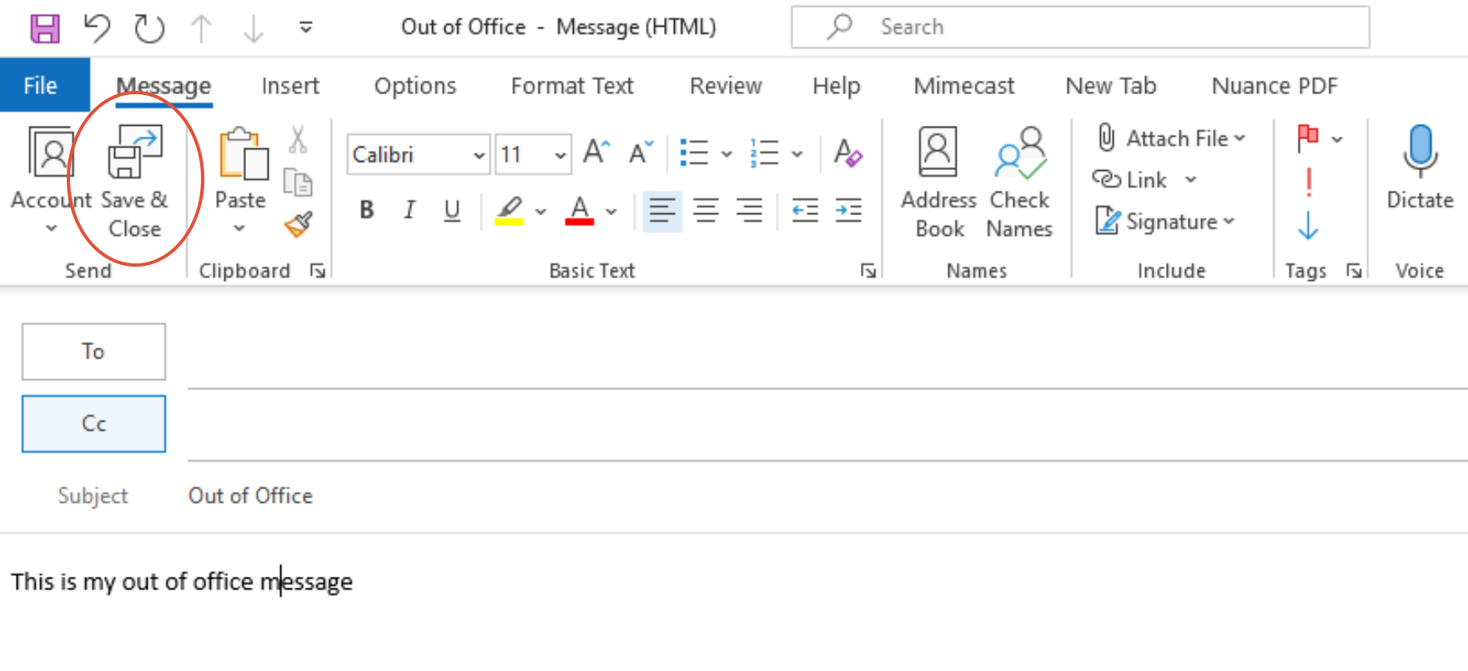Screen dimensions: 1468x671
Task: Toggle italic formatting
Action: point(410,210)
